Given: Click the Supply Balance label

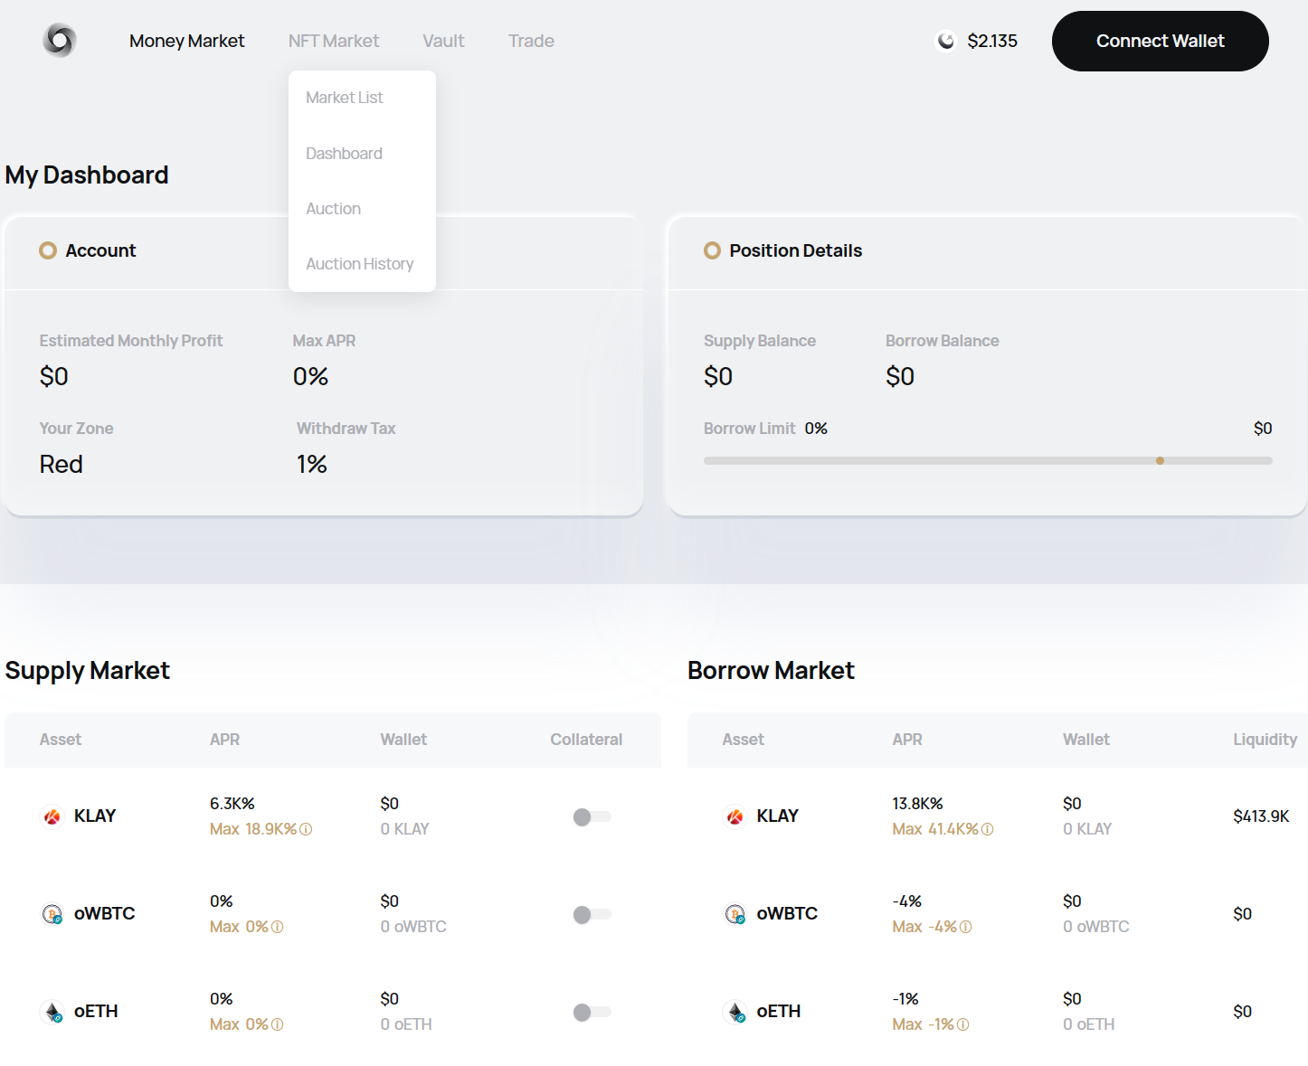Looking at the screenshot, I should (x=760, y=341).
